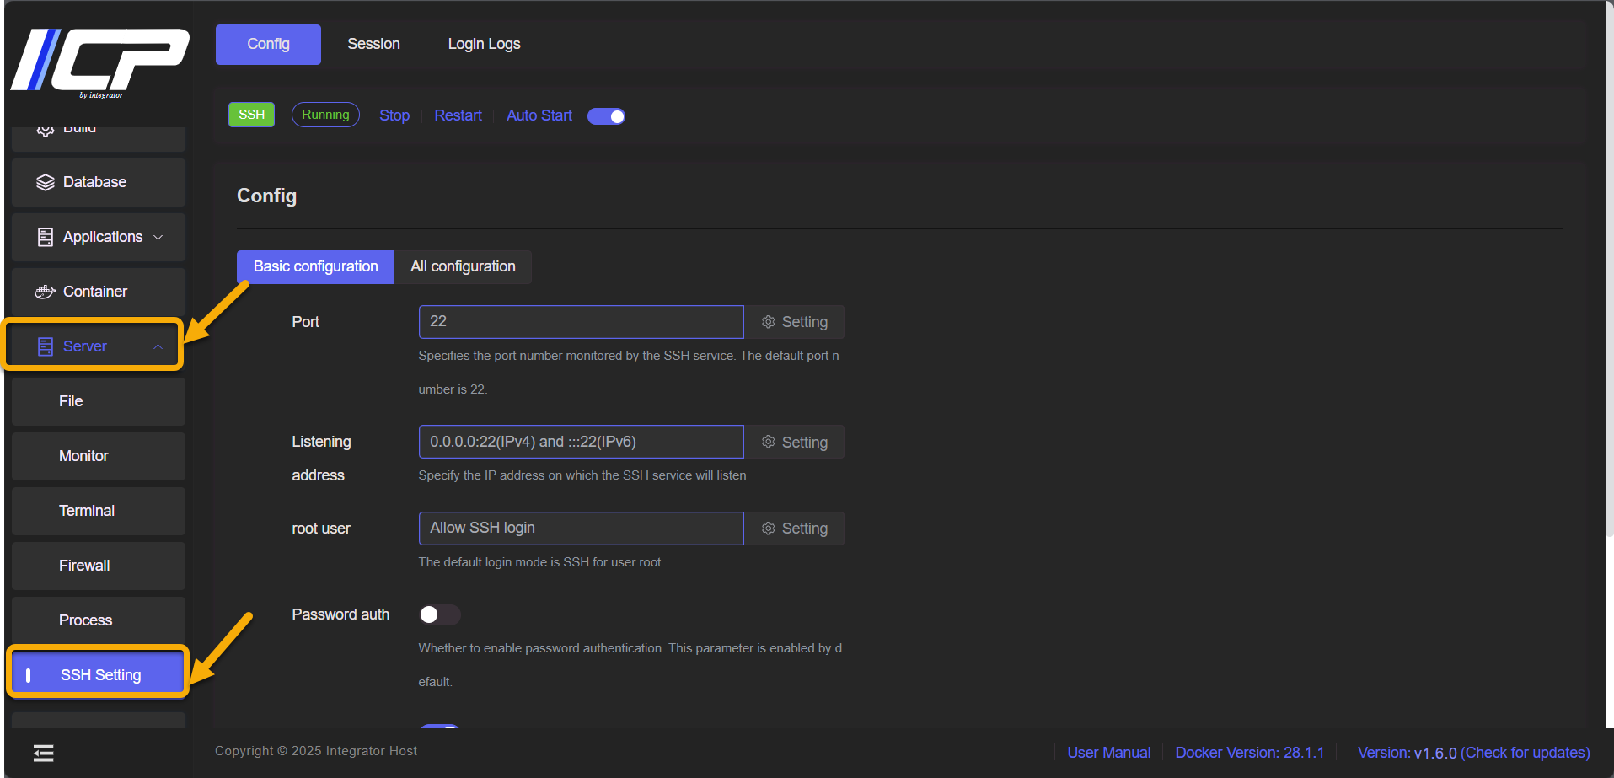Image resolution: width=1614 pixels, height=778 pixels.
Task: Click the Server rack icon
Action: point(46,346)
